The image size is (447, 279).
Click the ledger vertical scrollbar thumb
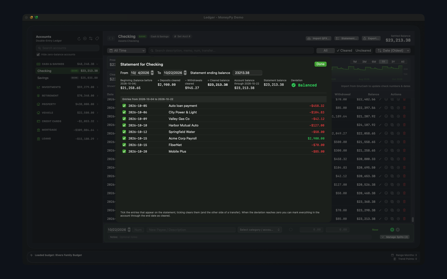pyautogui.click(x=413, y=220)
